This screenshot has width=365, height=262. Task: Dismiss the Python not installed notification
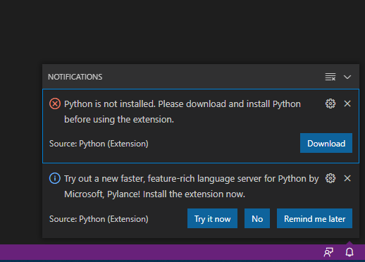tap(347, 104)
